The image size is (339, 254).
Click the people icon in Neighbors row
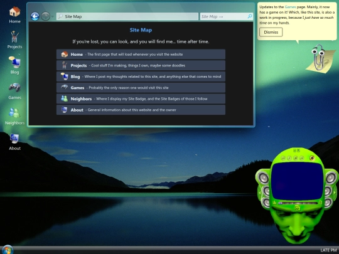coord(64,98)
